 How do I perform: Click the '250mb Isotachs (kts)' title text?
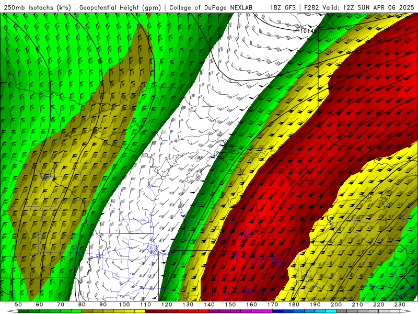37,8
